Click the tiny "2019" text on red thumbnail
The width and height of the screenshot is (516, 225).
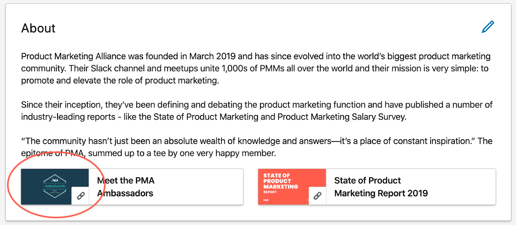pyautogui.click(x=266, y=200)
